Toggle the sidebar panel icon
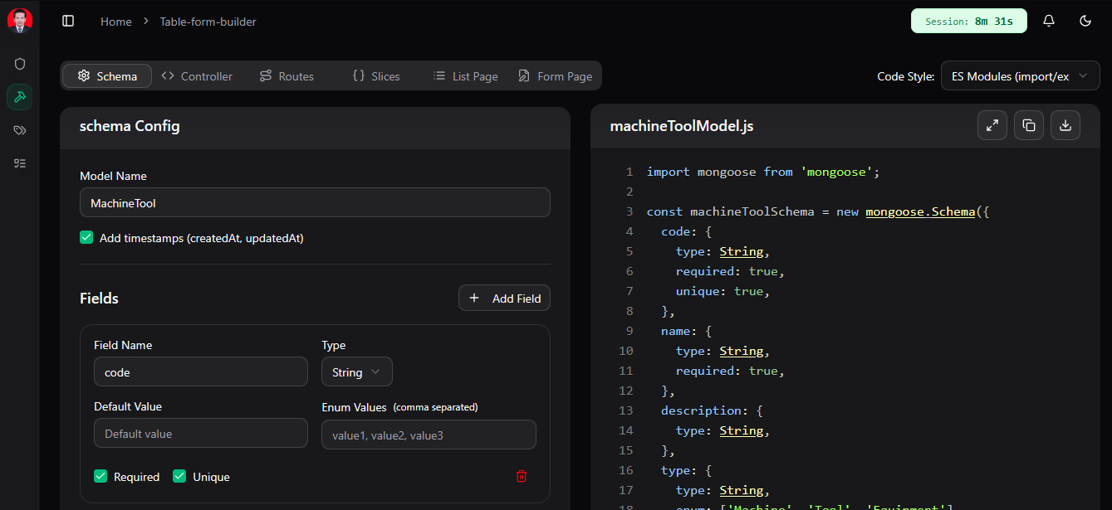Image resolution: width=1112 pixels, height=510 pixels. [x=68, y=21]
